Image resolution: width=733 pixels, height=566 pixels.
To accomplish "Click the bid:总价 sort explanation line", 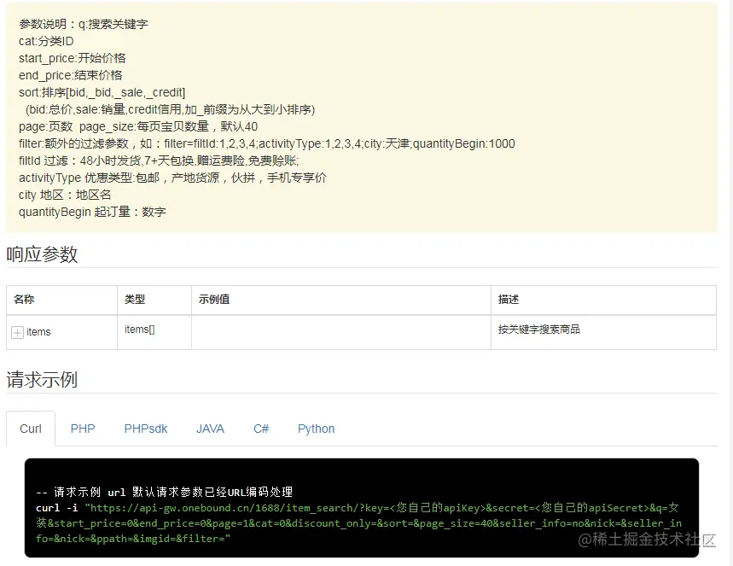I will click(x=170, y=109).
